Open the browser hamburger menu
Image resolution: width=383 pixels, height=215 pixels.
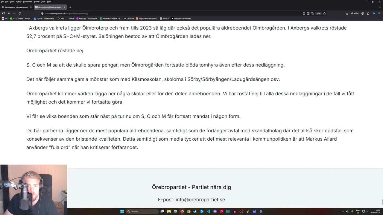379,13
